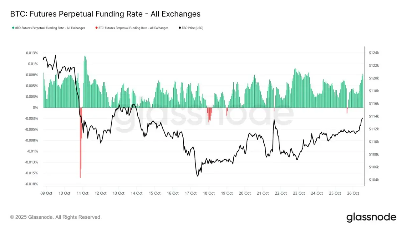Select the 09 Oct date tick

[x=47, y=193]
